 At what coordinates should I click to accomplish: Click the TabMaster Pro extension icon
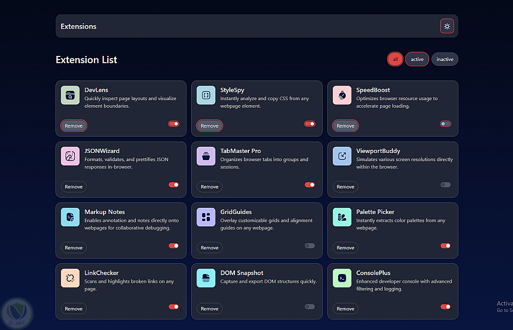[x=206, y=156]
